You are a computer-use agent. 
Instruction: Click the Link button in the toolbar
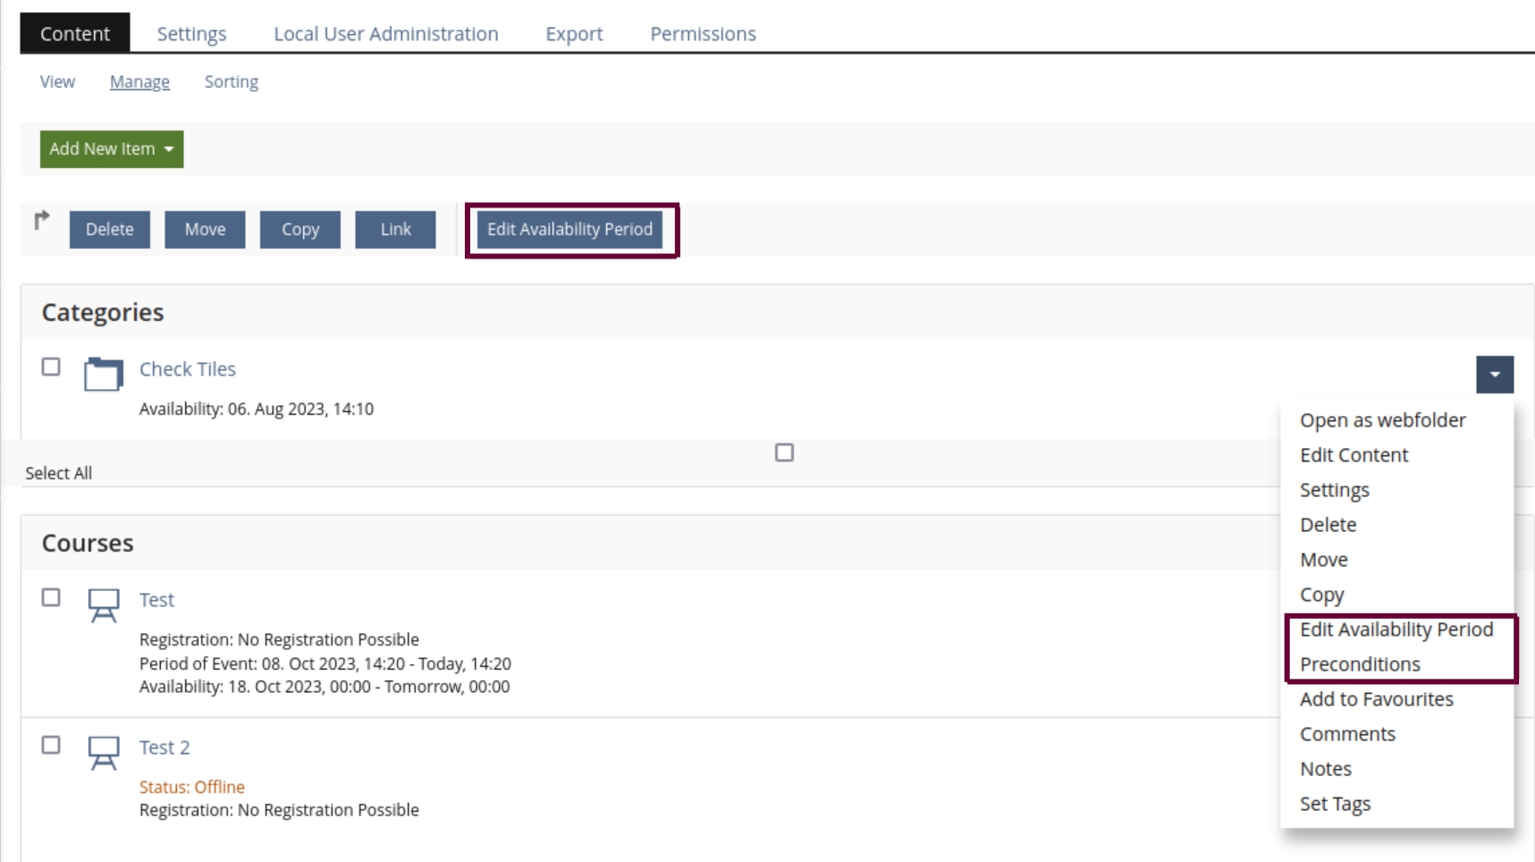pos(395,229)
